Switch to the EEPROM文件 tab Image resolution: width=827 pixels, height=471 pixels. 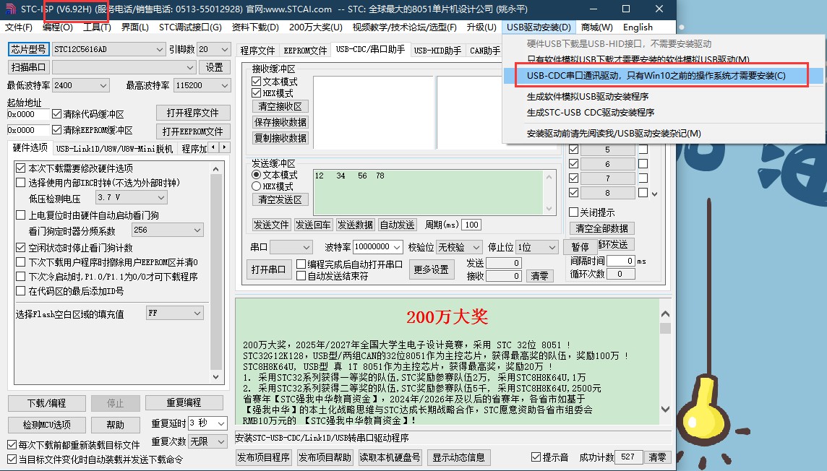tap(304, 51)
